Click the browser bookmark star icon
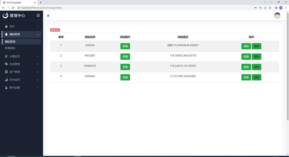 270,8
